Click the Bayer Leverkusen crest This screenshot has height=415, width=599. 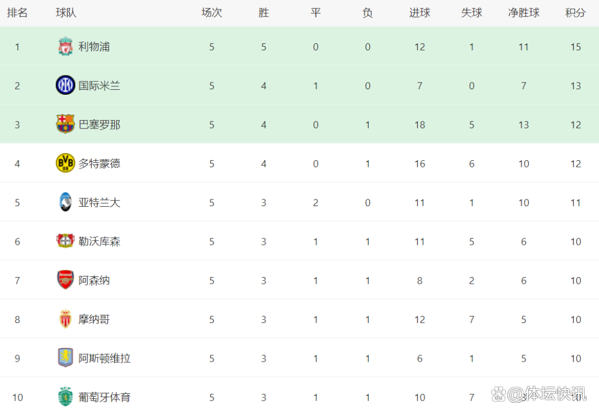[x=65, y=241]
